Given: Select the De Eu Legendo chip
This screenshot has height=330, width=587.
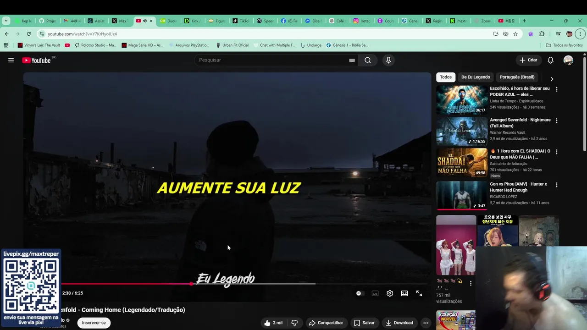Looking at the screenshot, I should coord(476,77).
